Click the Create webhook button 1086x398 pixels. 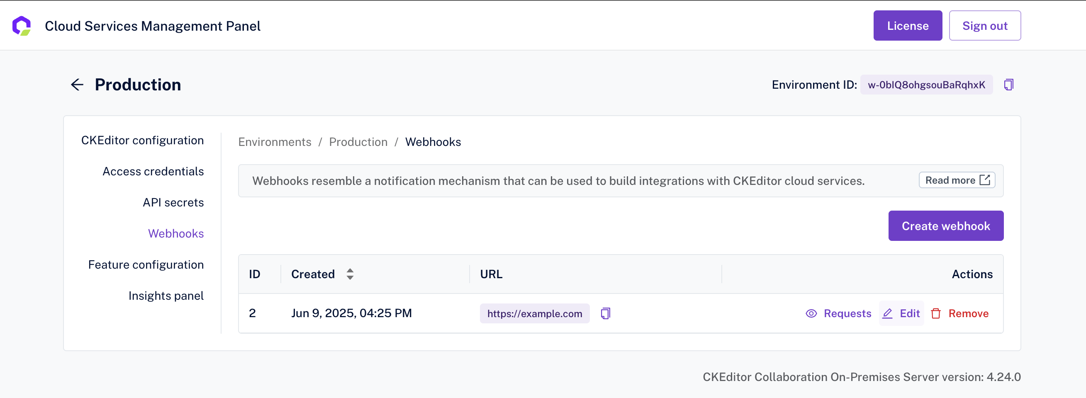click(x=946, y=226)
